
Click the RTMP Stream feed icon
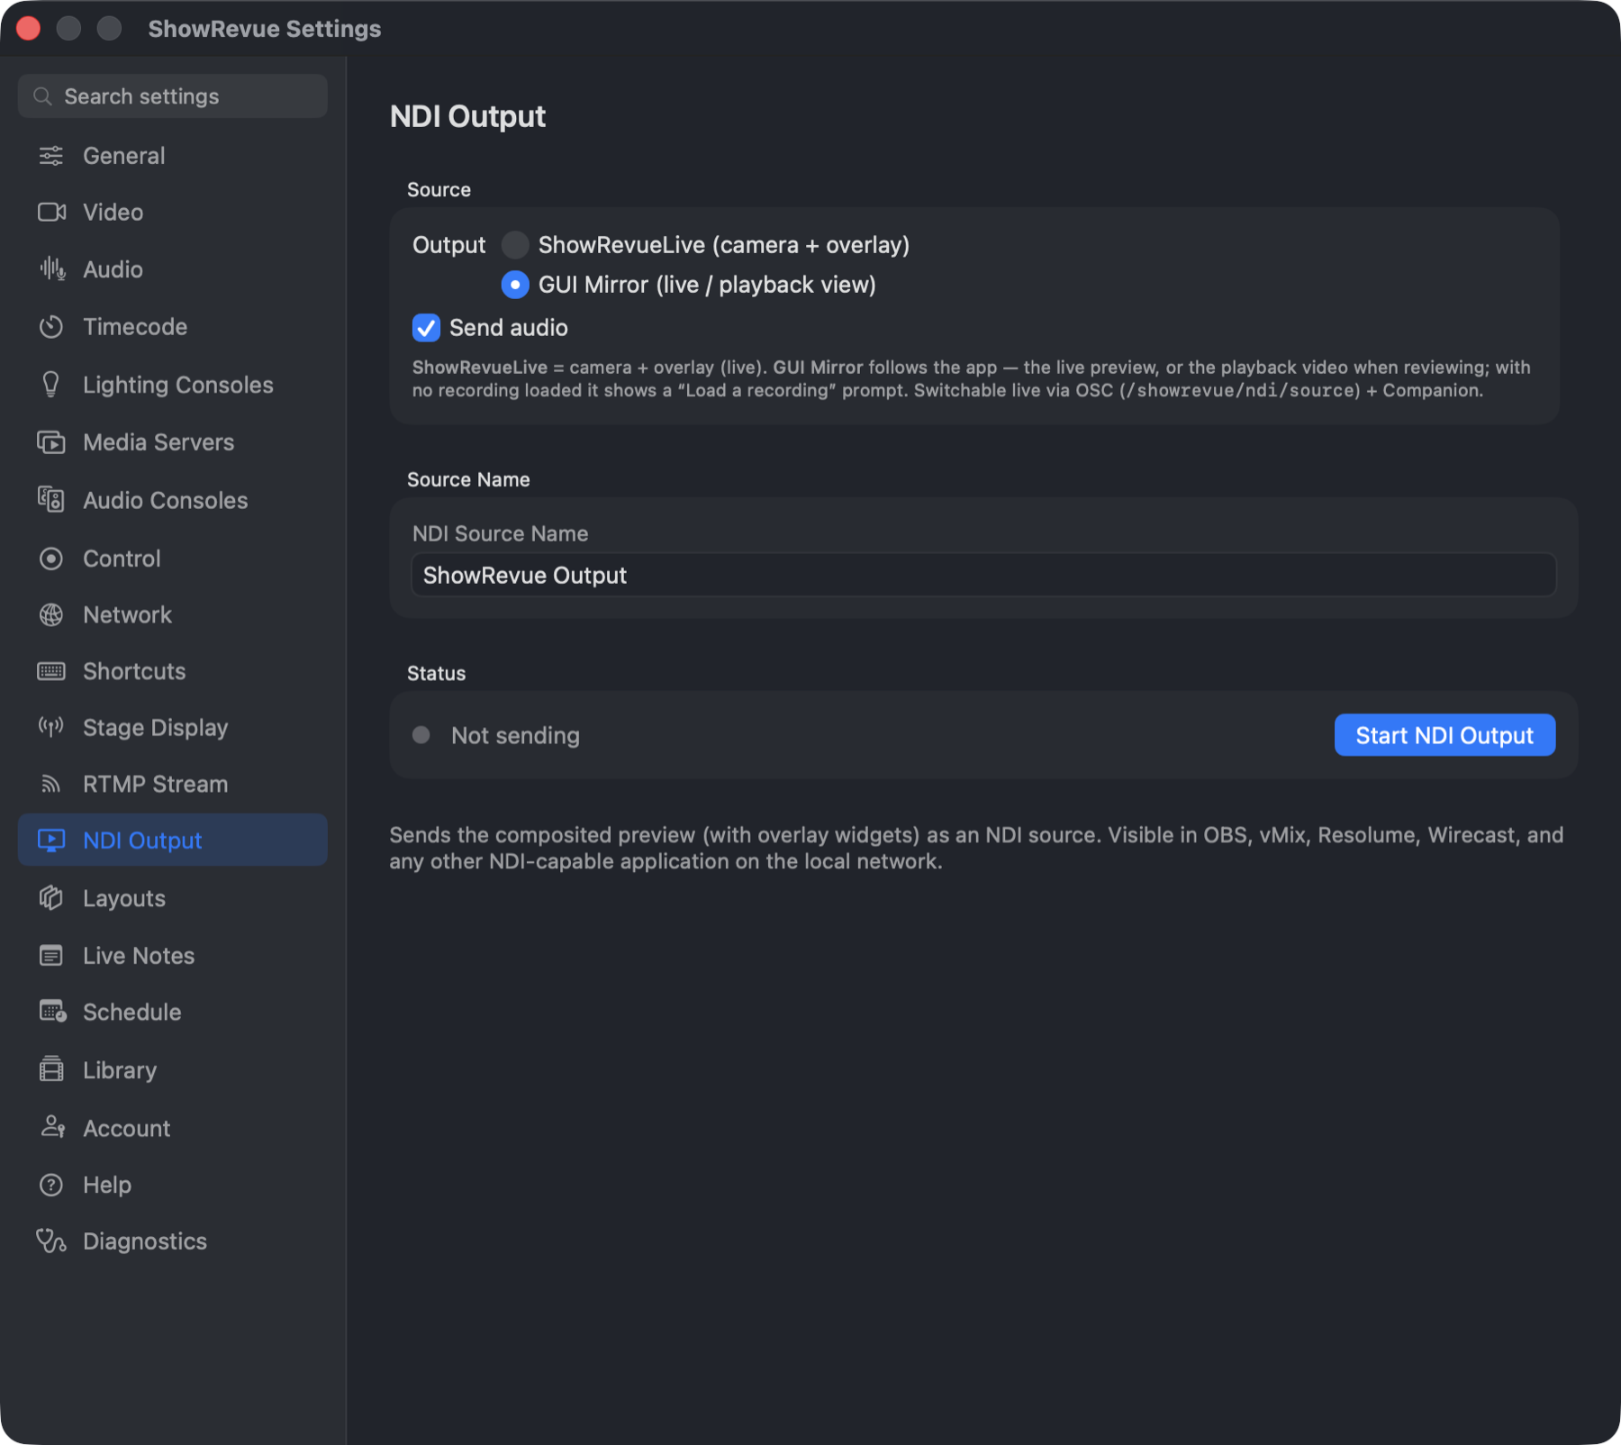(51, 784)
